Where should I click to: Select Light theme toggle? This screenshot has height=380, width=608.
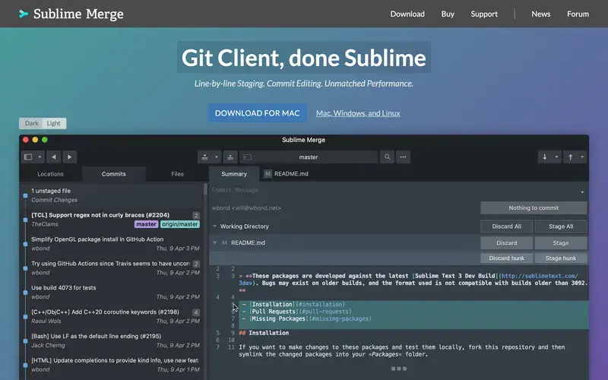54,123
